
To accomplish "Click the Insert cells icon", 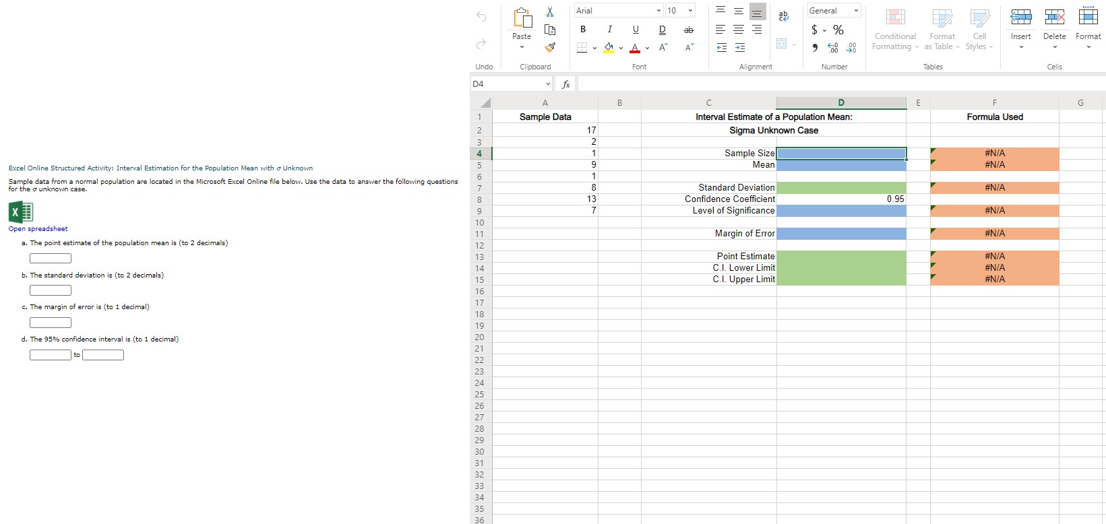I will [1020, 17].
